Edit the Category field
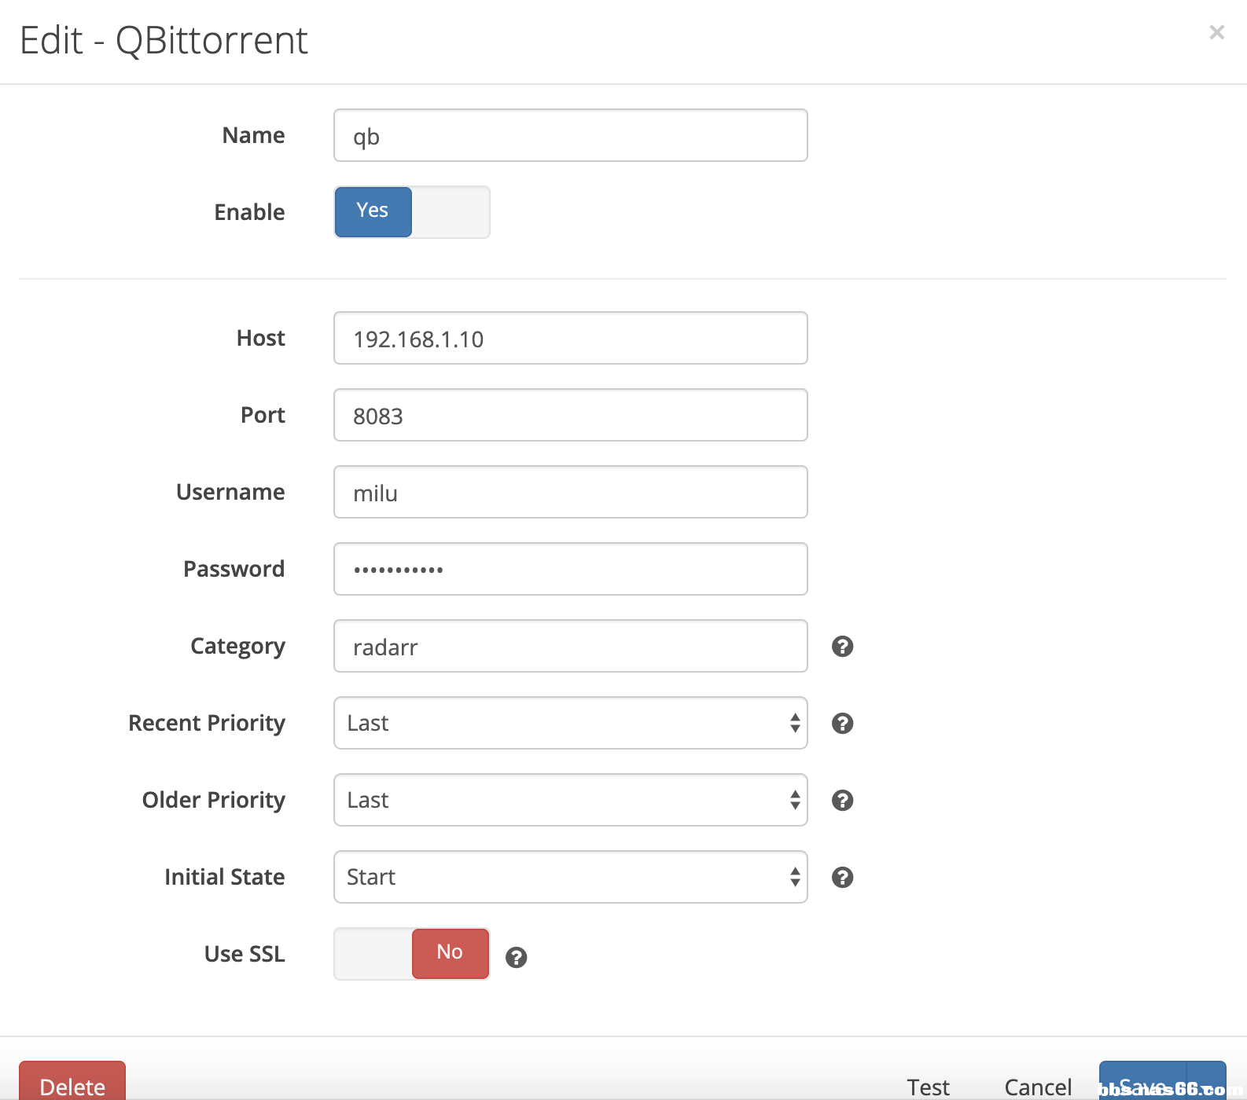Screen dimensions: 1247x1100 tap(571, 646)
